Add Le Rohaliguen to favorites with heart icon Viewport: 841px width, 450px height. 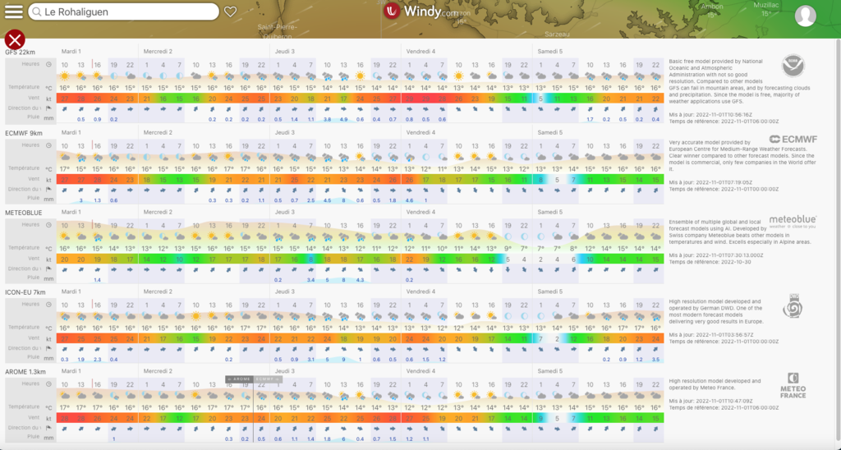tap(230, 11)
